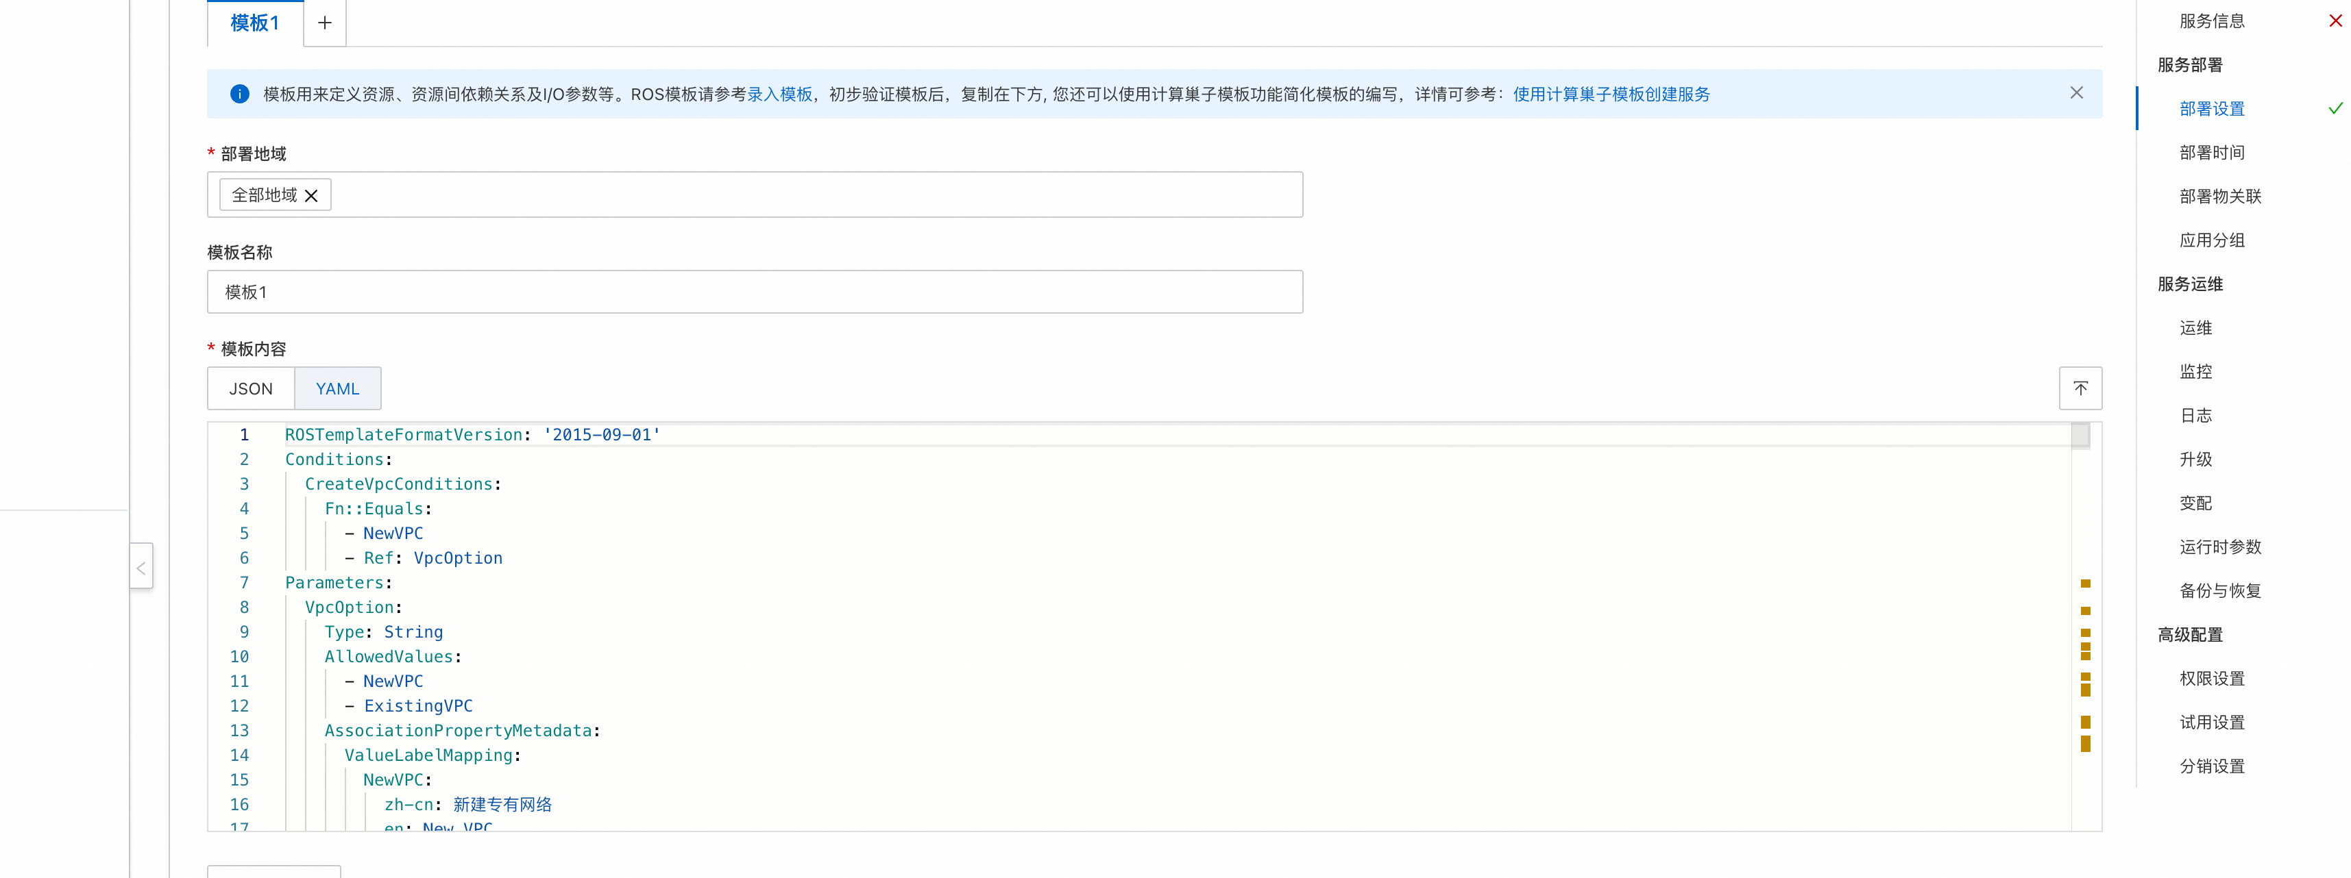Open the 录入模板 link

pos(779,94)
